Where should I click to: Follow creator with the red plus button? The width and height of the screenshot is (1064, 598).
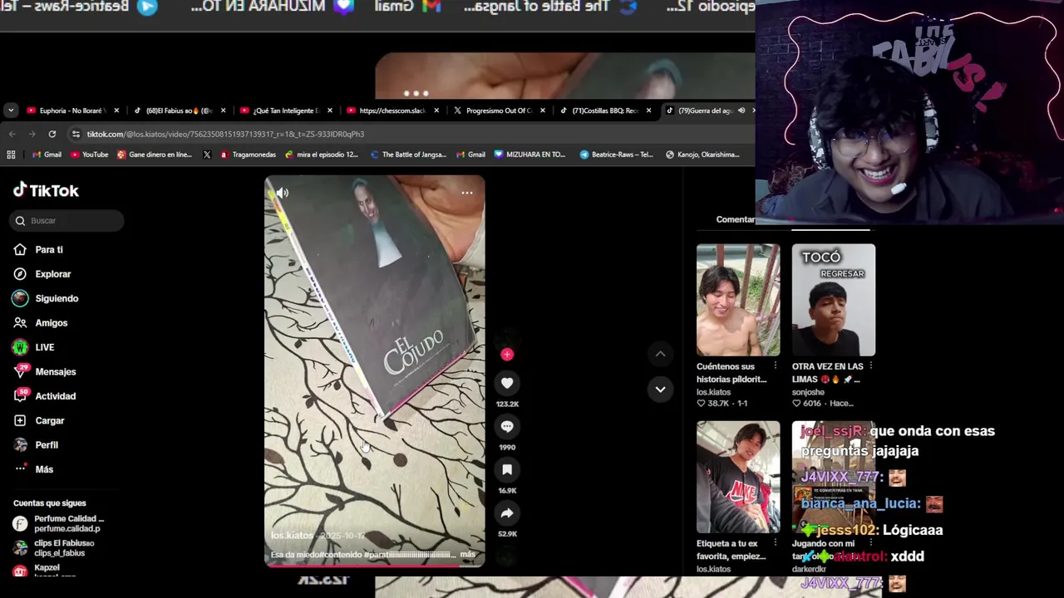click(x=507, y=355)
